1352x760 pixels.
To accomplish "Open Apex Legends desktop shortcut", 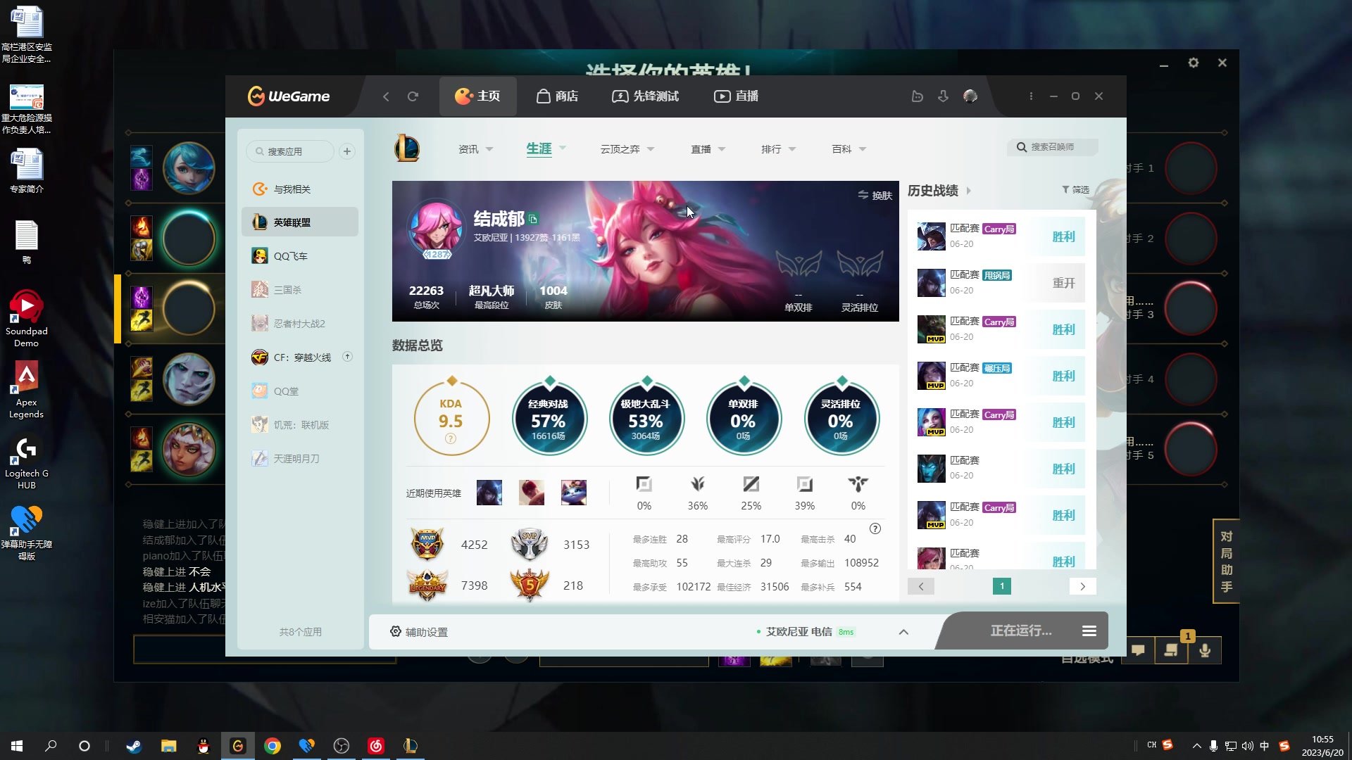I will pos(26,391).
